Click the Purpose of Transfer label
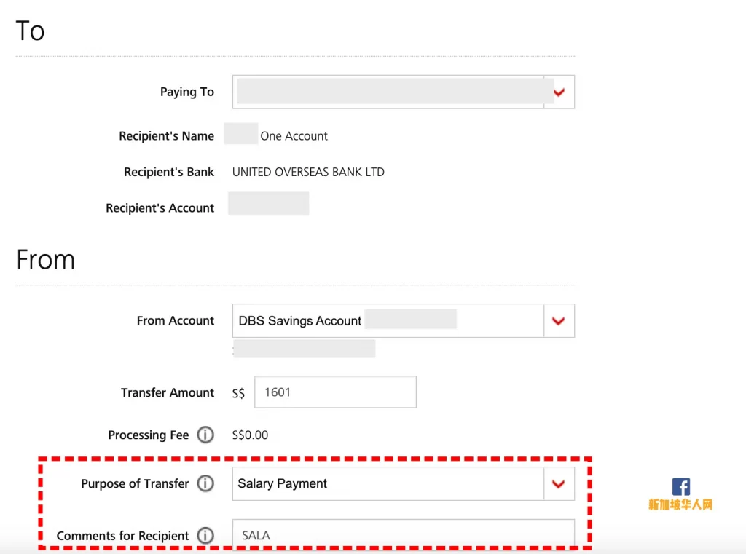 (135, 483)
